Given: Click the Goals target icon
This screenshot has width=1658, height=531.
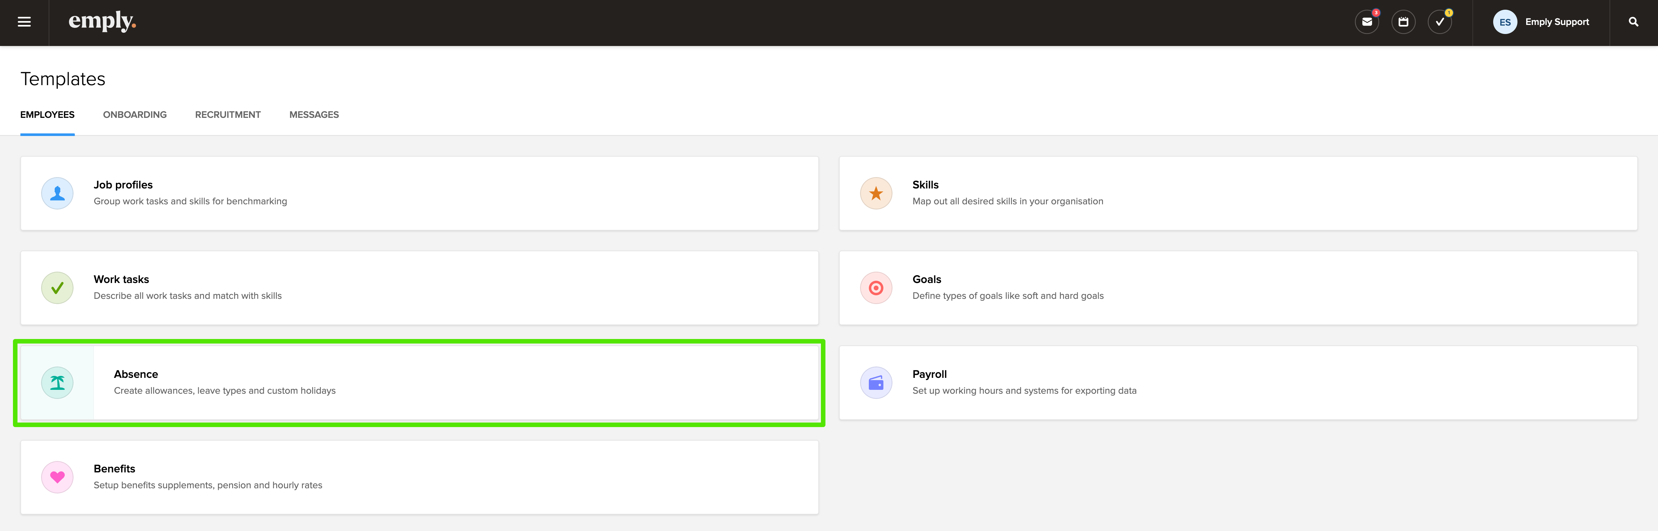Looking at the screenshot, I should coord(875,288).
